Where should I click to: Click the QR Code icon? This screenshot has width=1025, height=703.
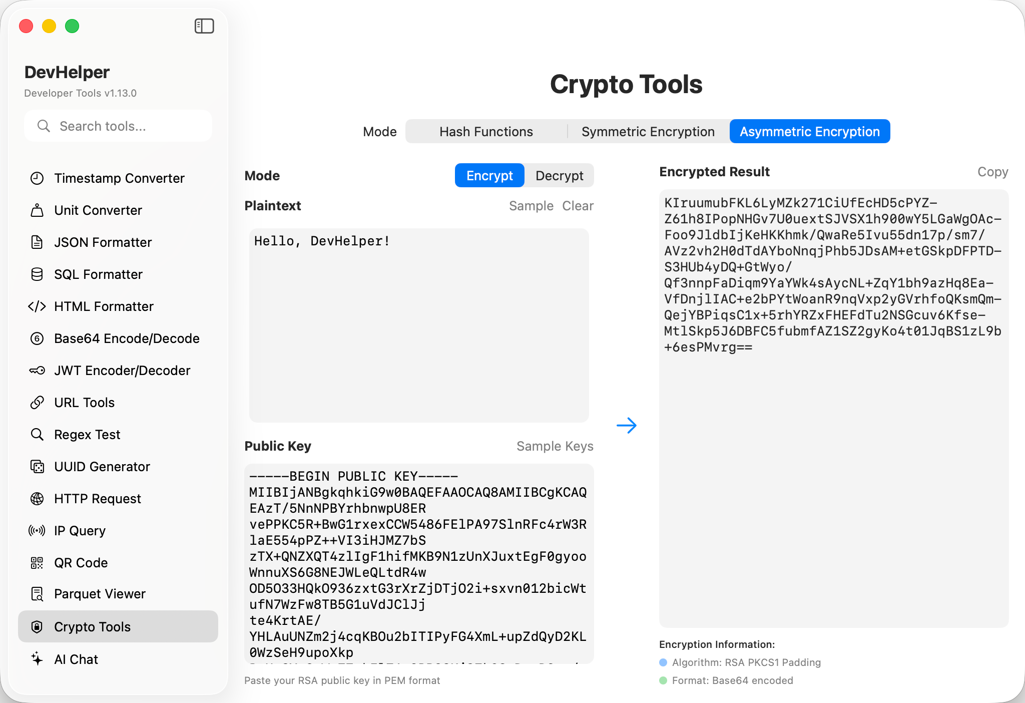37,563
